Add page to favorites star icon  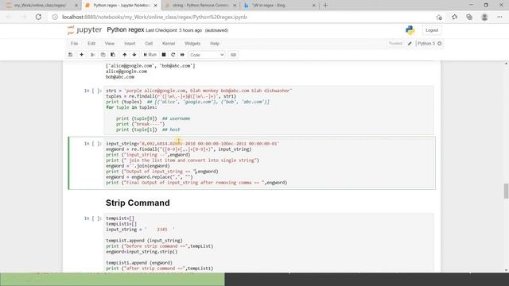[x=439, y=17]
